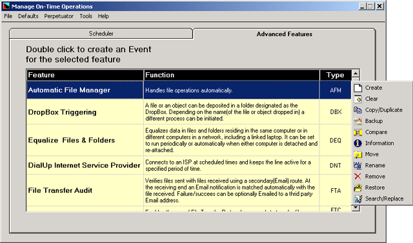Choose Clear from the context menu
The height and width of the screenshot is (243, 413).
(x=382, y=99)
